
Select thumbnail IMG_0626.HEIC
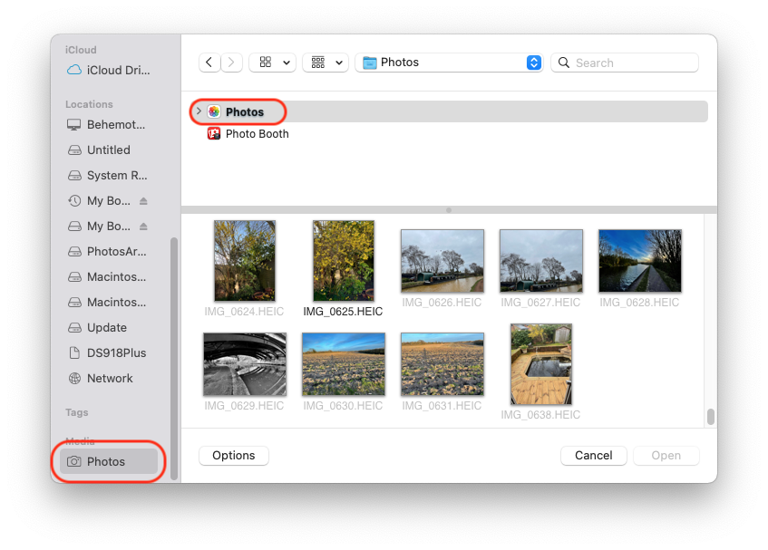tap(442, 261)
